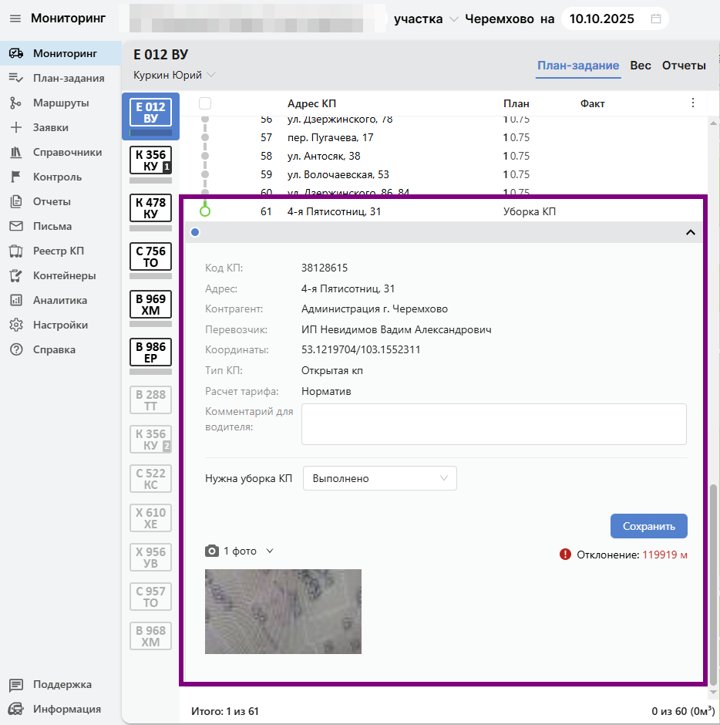
Task: Click the blue dot status indicator
Action: [195, 232]
